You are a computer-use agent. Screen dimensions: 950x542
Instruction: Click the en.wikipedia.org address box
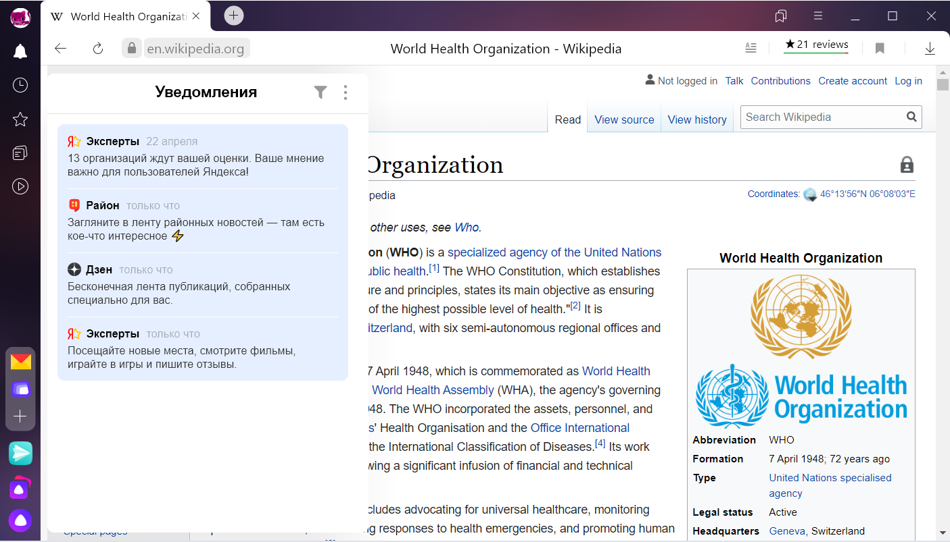click(196, 49)
